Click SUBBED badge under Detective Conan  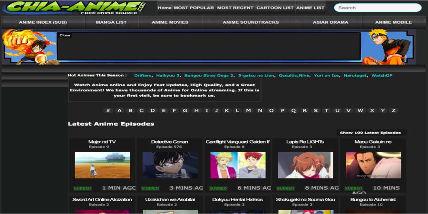(x=150, y=188)
